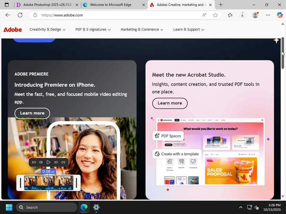Click Introducing Premiere on iPhone heading
286x214 pixels.
point(55,85)
